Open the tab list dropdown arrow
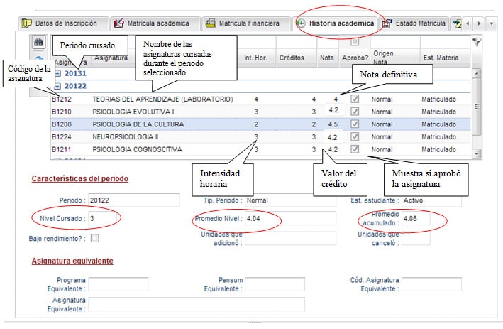The width and height of the screenshot is (503, 329). (x=492, y=23)
